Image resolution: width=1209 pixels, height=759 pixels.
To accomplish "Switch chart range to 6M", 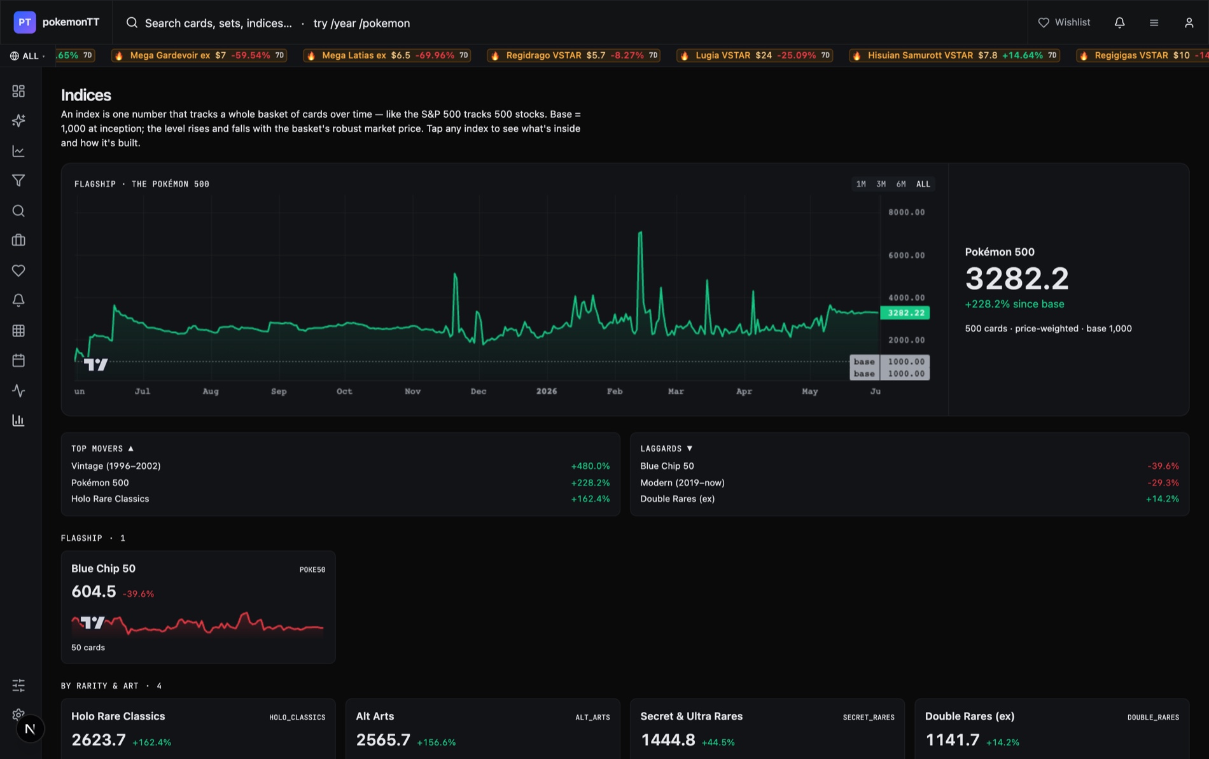I will pos(901,184).
